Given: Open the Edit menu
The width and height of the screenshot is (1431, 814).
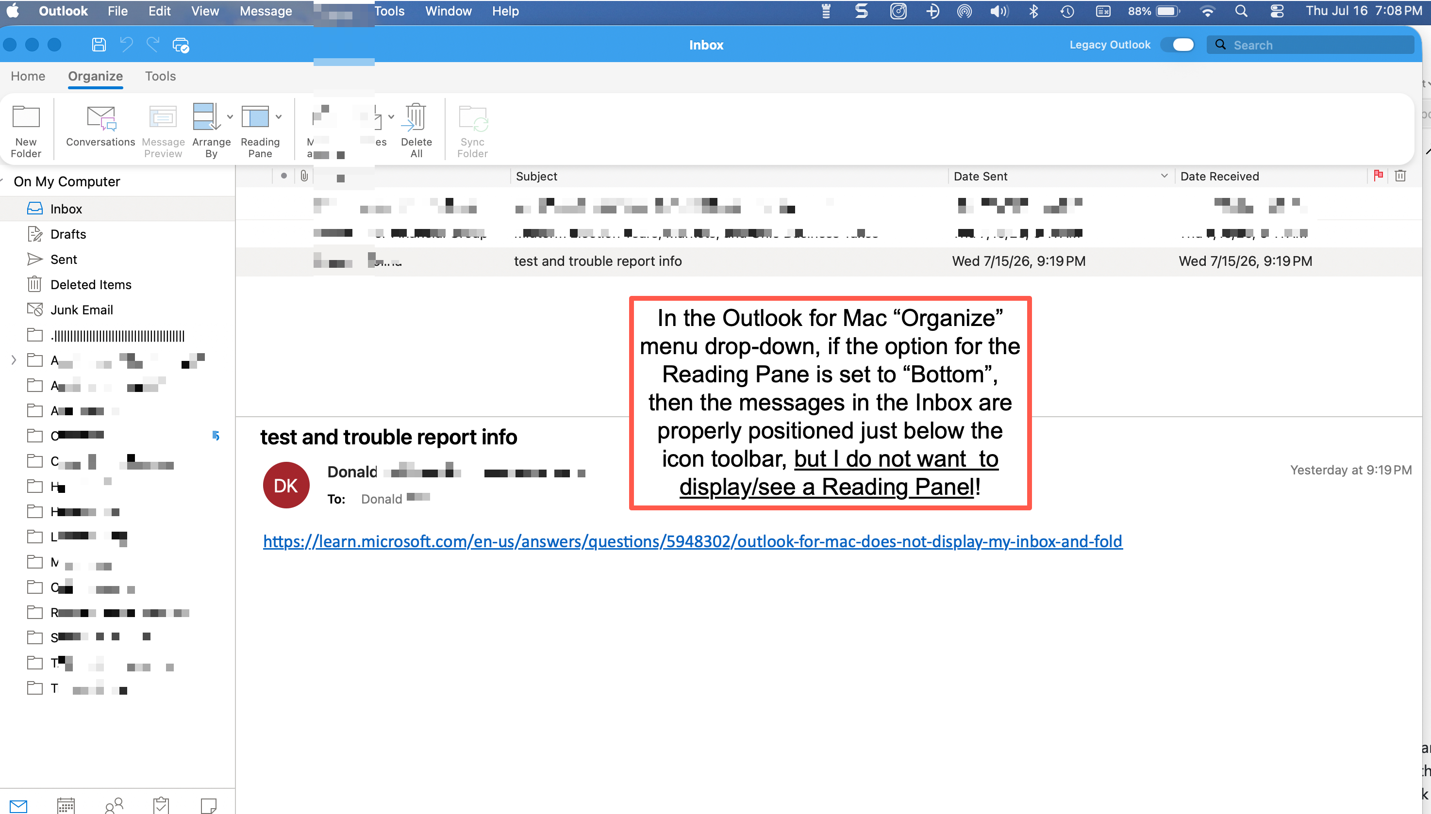Looking at the screenshot, I should [x=159, y=11].
